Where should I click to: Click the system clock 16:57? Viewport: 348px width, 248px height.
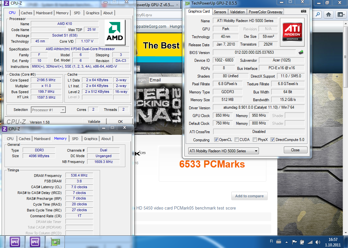tap(333, 240)
